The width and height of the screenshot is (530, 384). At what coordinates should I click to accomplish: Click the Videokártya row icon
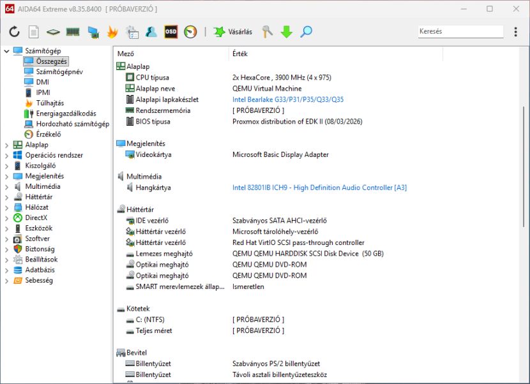pos(130,154)
